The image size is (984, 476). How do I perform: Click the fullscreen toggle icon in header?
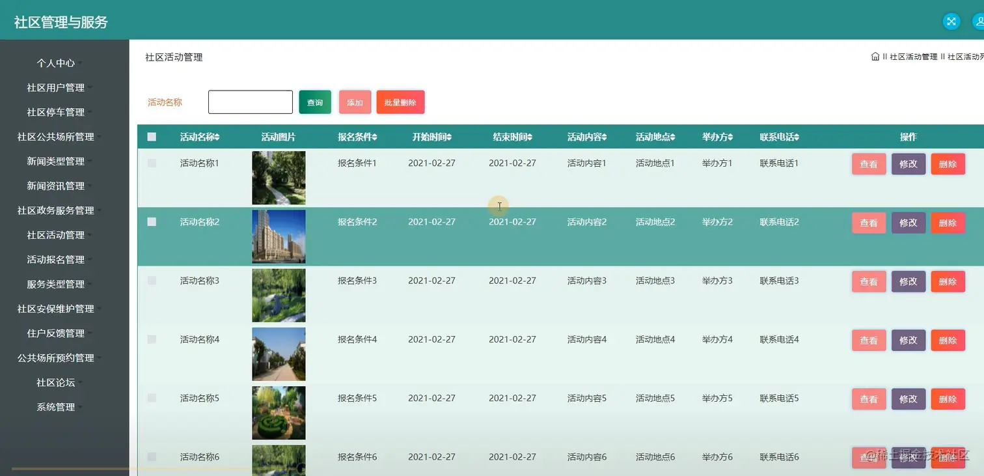pyautogui.click(x=951, y=21)
